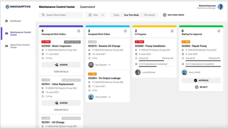This screenshot has width=228, height=129.
Task: Click P-1000-DF04 Electric Pump 002 text
Action: 61,50
